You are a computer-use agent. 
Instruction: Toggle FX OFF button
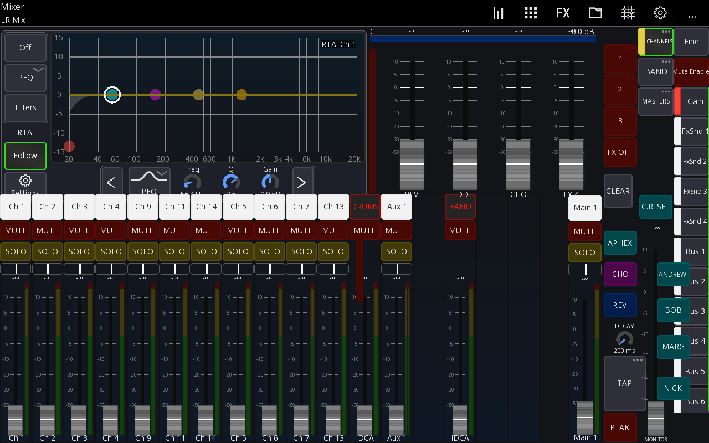coord(620,152)
